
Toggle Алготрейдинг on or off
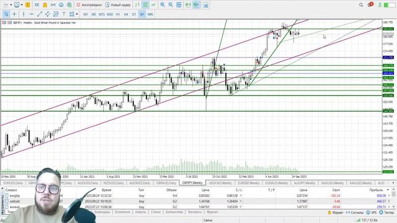tap(89, 5)
